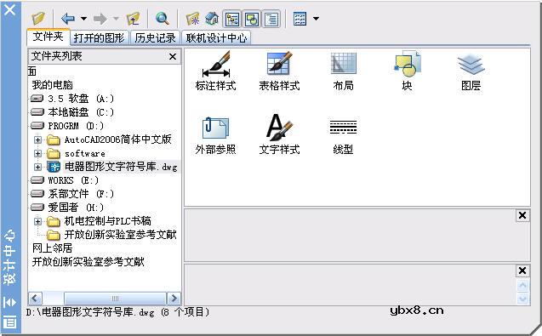Open the Search magnifier tool
This screenshot has height=336, width=542.
coord(163,19)
